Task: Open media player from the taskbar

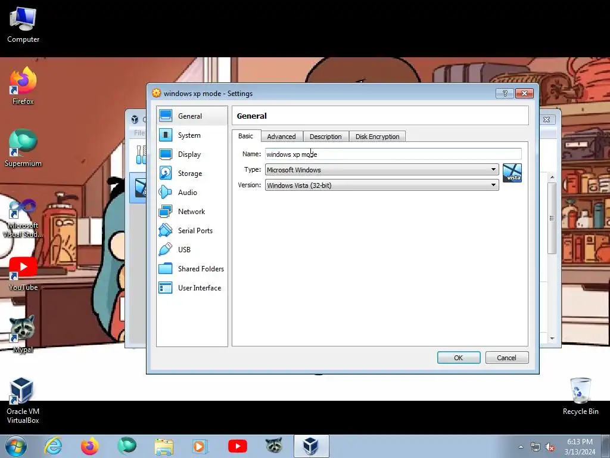Action: (x=200, y=446)
